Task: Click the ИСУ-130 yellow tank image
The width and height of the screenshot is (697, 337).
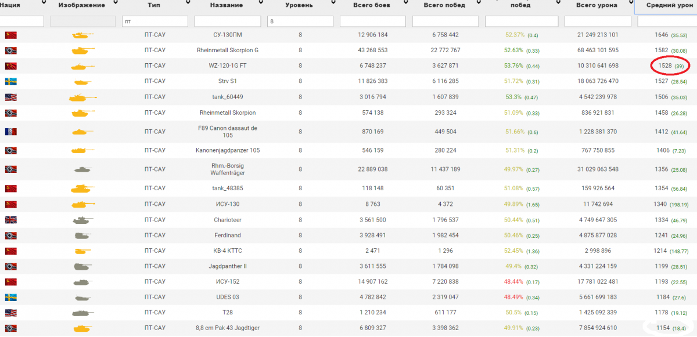Action: 82,204
